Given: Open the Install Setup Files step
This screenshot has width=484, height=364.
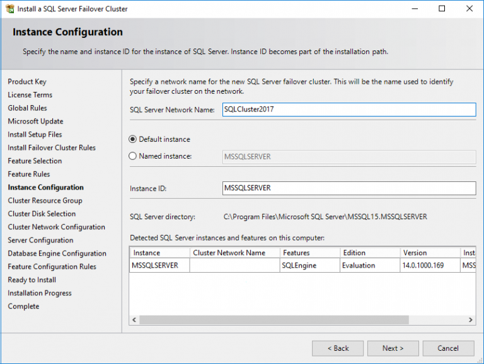Looking at the screenshot, I should tap(35, 135).
